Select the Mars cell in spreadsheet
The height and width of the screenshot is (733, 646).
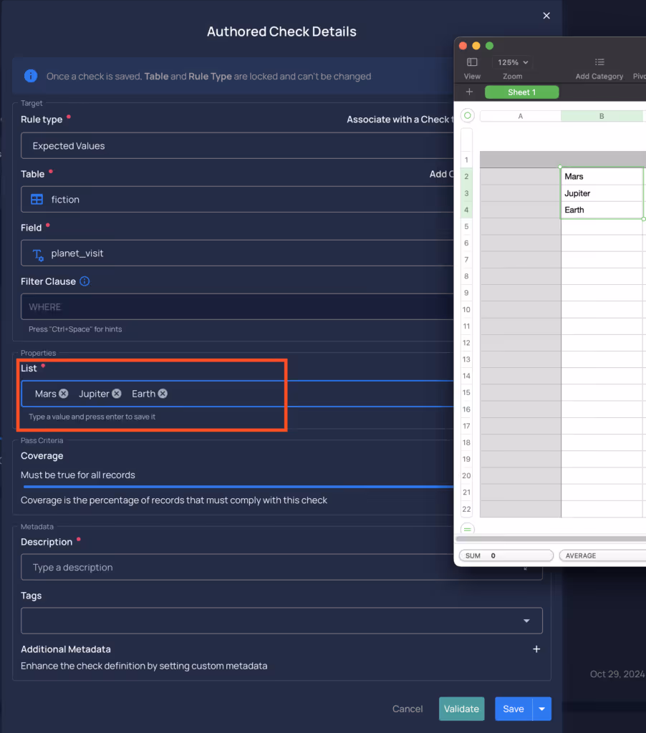click(x=602, y=177)
